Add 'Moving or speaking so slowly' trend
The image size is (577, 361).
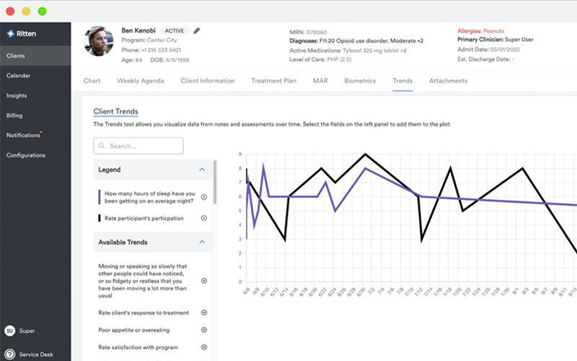[204, 281]
